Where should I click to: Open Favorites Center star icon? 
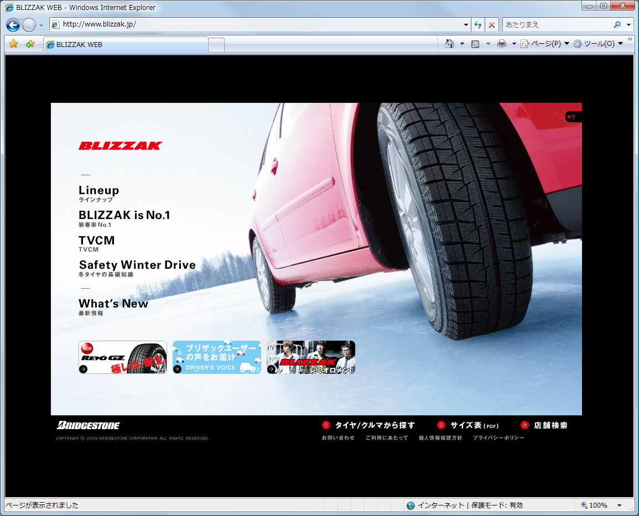click(x=13, y=44)
